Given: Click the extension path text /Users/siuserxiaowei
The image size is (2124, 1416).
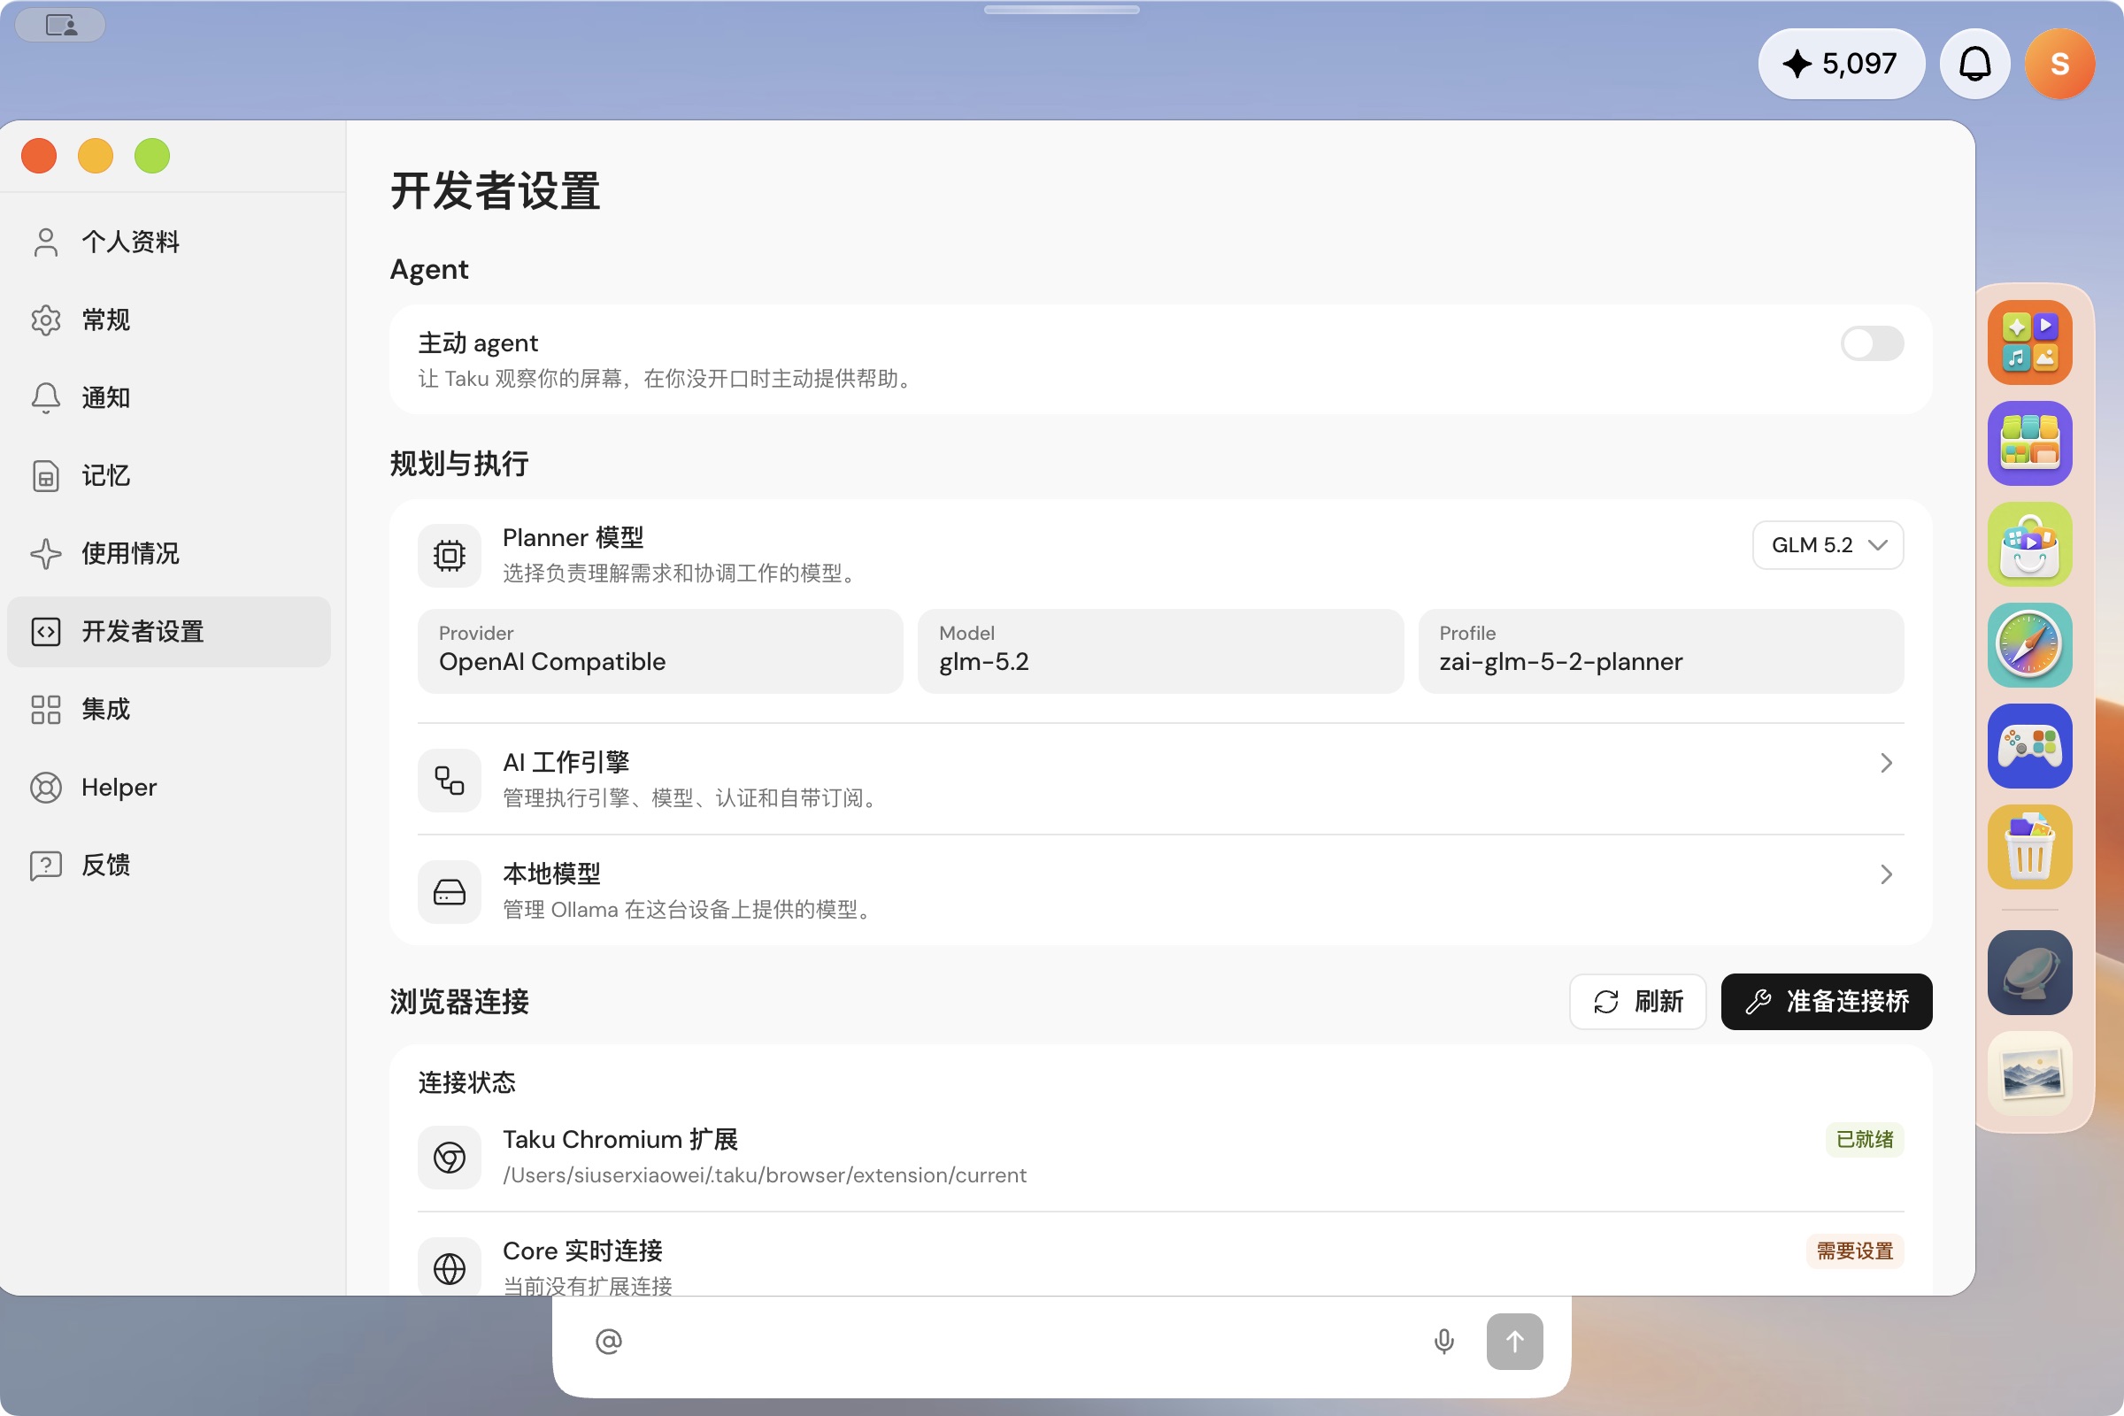Looking at the screenshot, I should point(764,1175).
